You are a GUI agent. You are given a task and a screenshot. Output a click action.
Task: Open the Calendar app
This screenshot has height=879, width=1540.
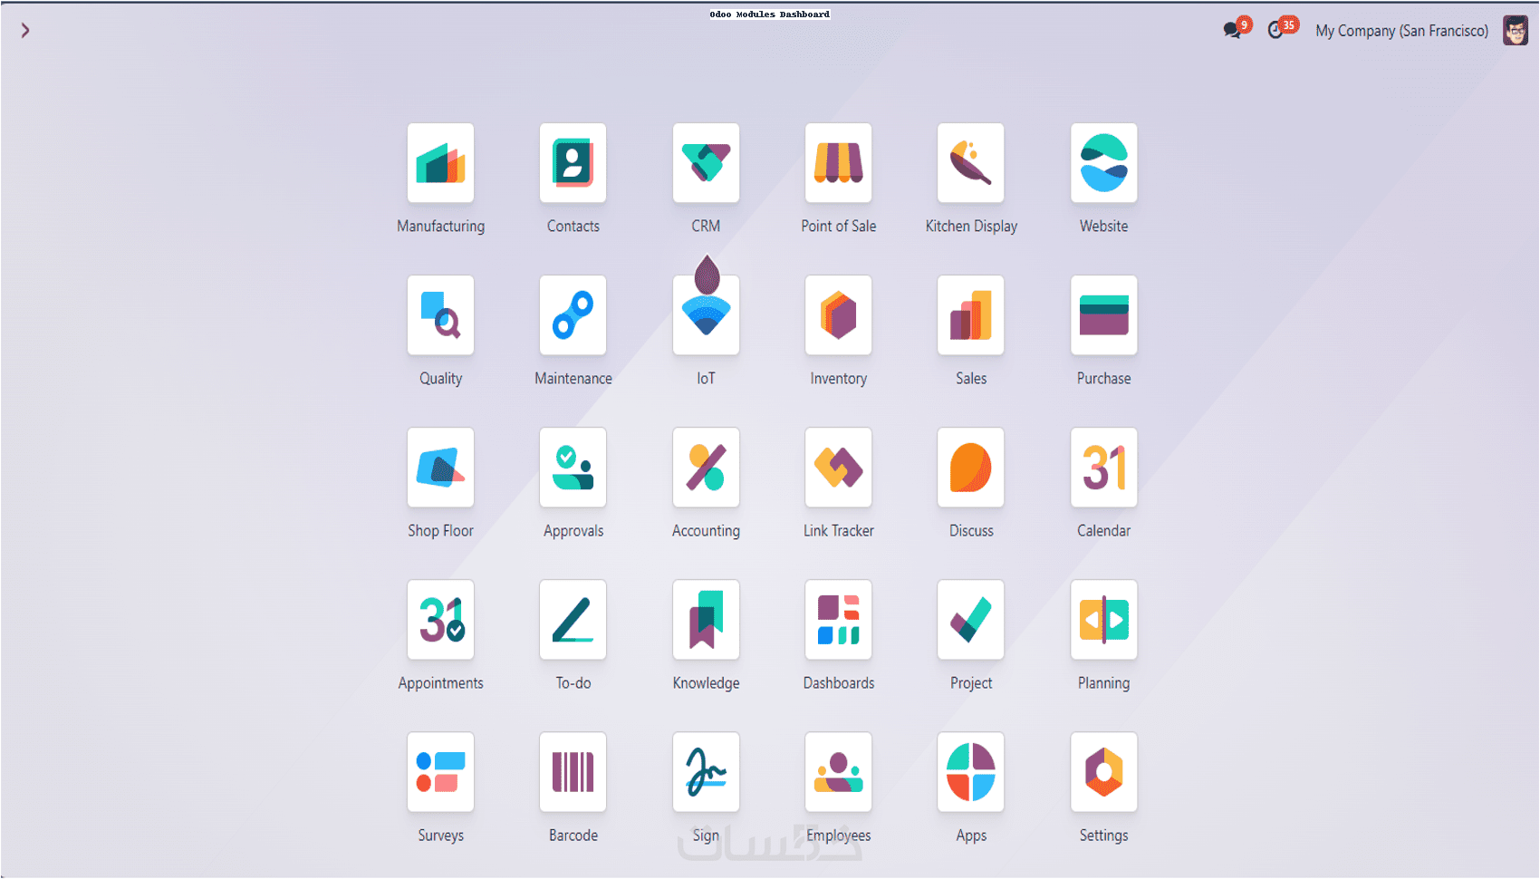(x=1103, y=468)
